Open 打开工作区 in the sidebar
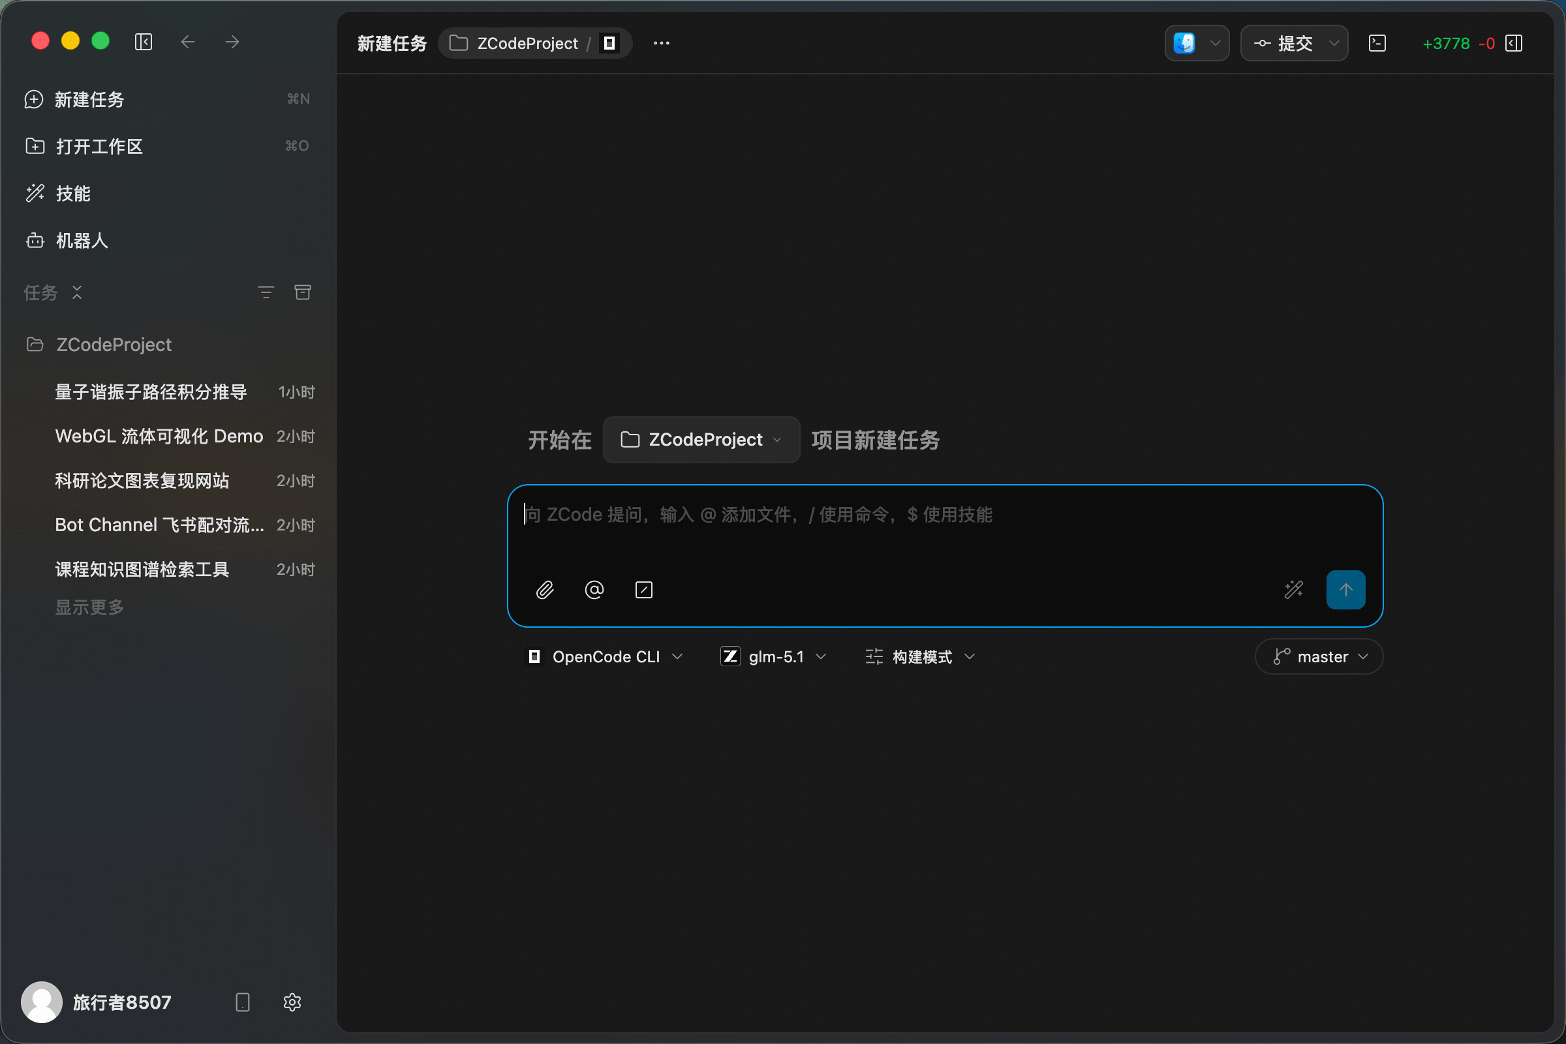The image size is (1566, 1044). pyautogui.click(x=167, y=146)
